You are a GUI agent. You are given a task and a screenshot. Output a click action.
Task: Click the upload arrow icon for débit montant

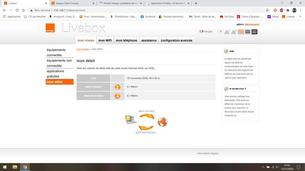(118, 87)
